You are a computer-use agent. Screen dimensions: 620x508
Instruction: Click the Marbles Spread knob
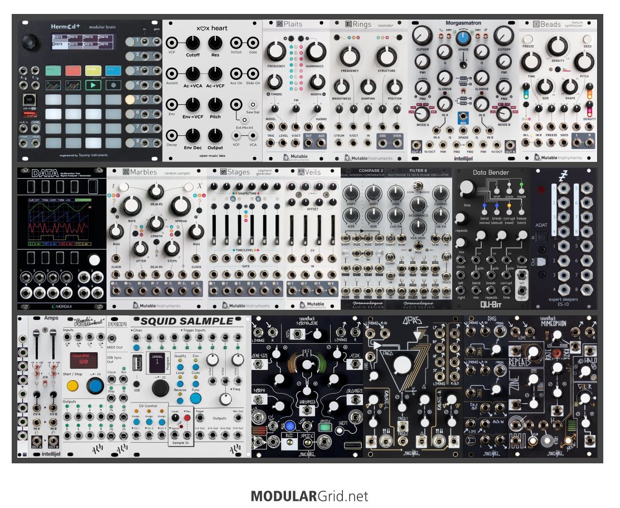coord(180,205)
